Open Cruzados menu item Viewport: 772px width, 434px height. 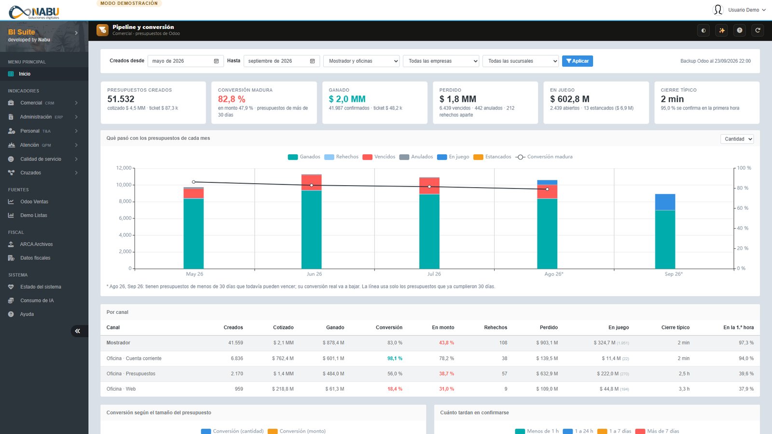point(44,173)
